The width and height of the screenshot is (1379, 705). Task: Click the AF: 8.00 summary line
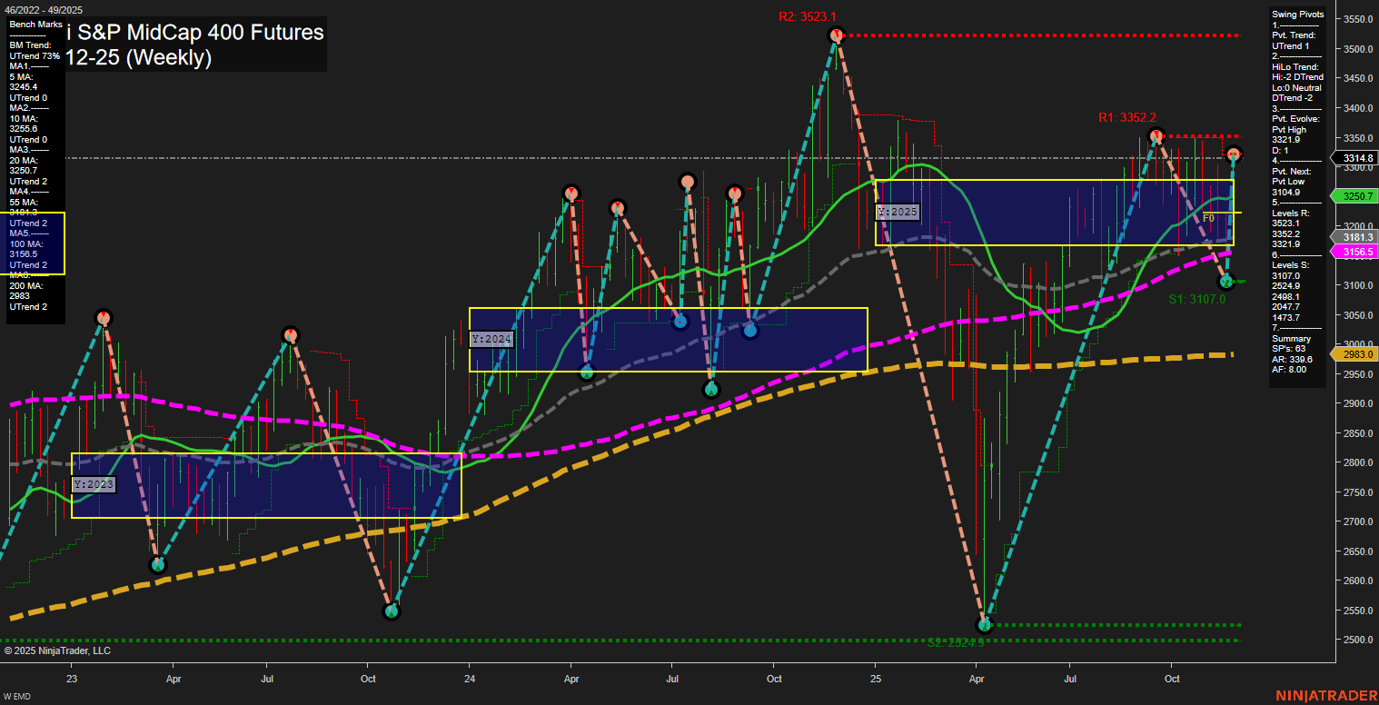click(1290, 369)
